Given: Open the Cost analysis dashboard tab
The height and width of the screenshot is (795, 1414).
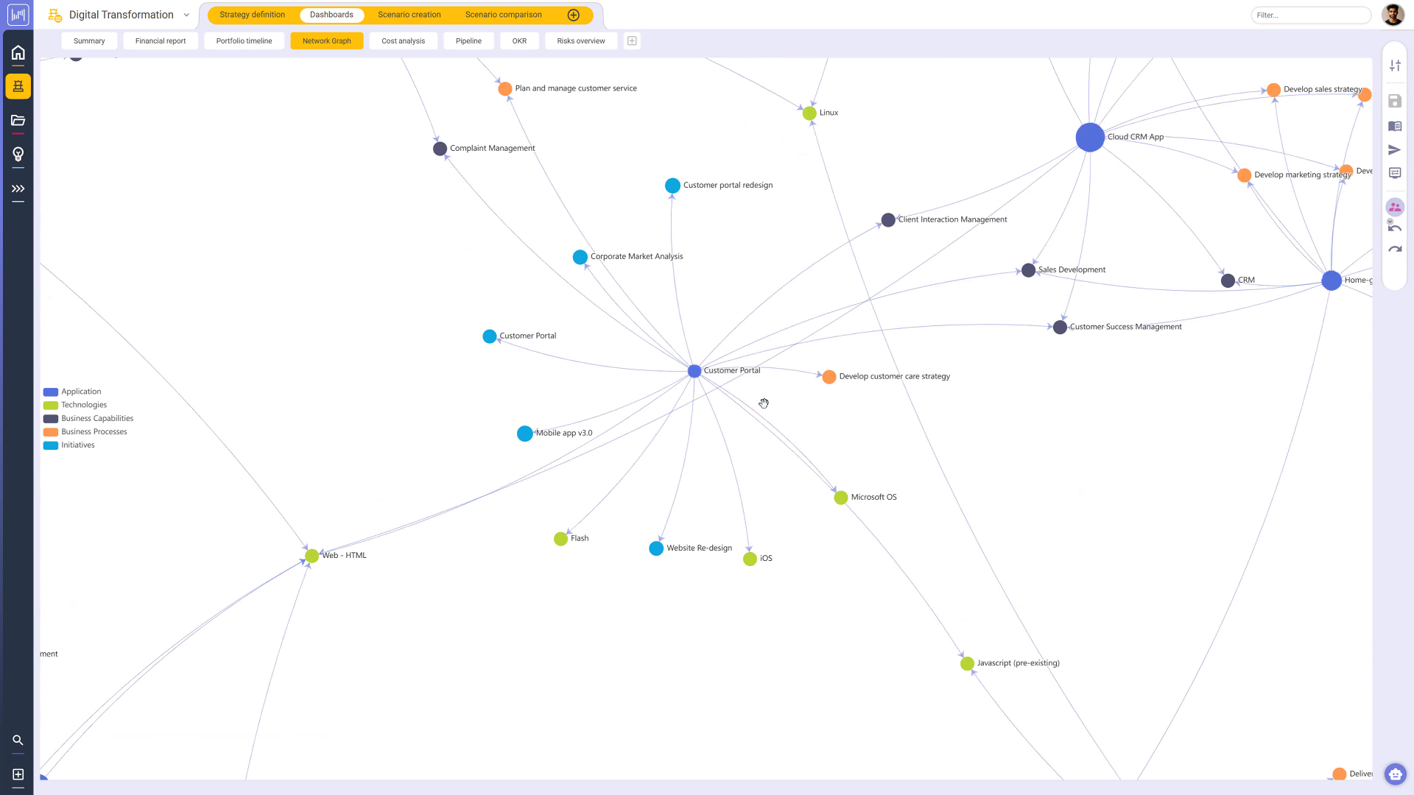Looking at the screenshot, I should pyautogui.click(x=403, y=40).
